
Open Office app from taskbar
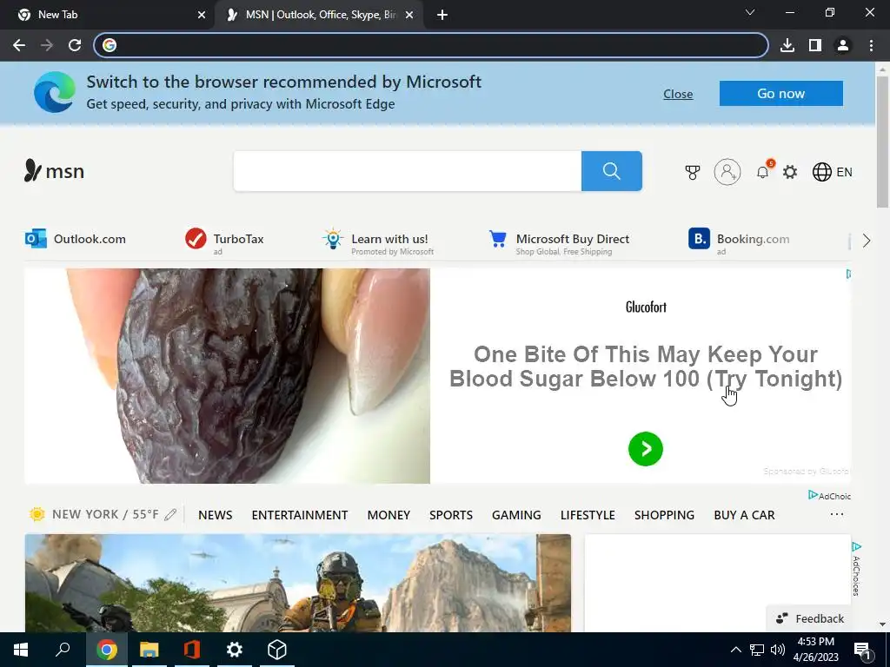191,650
